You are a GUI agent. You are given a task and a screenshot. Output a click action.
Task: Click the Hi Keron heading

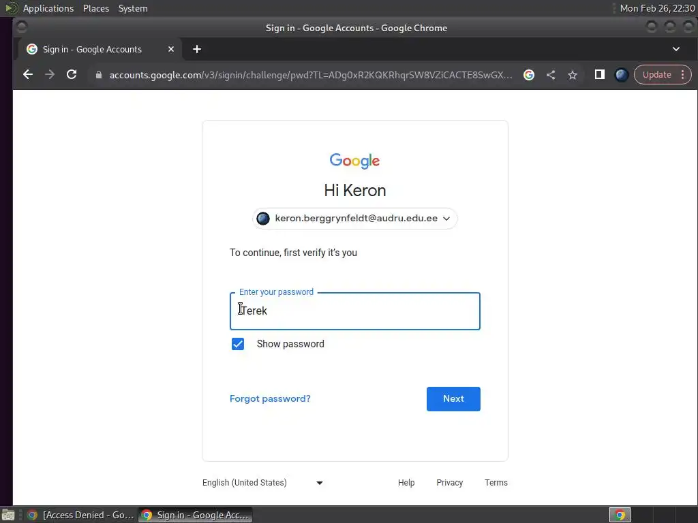[x=354, y=191]
